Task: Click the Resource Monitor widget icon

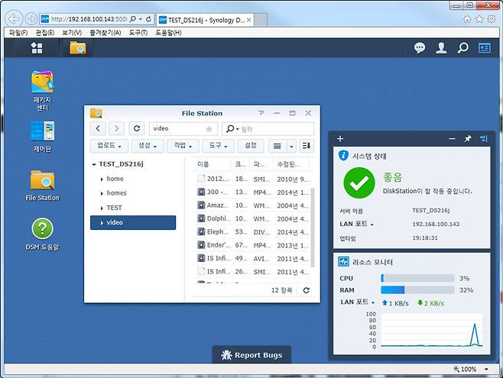Action: point(343,262)
